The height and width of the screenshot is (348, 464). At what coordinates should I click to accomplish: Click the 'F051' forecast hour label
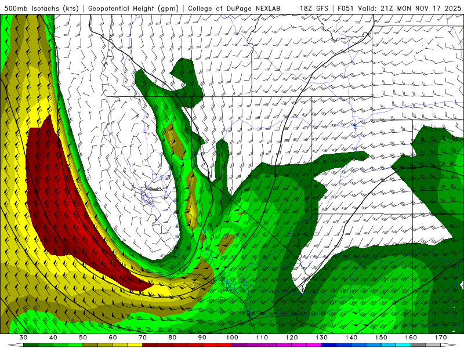pyautogui.click(x=346, y=9)
